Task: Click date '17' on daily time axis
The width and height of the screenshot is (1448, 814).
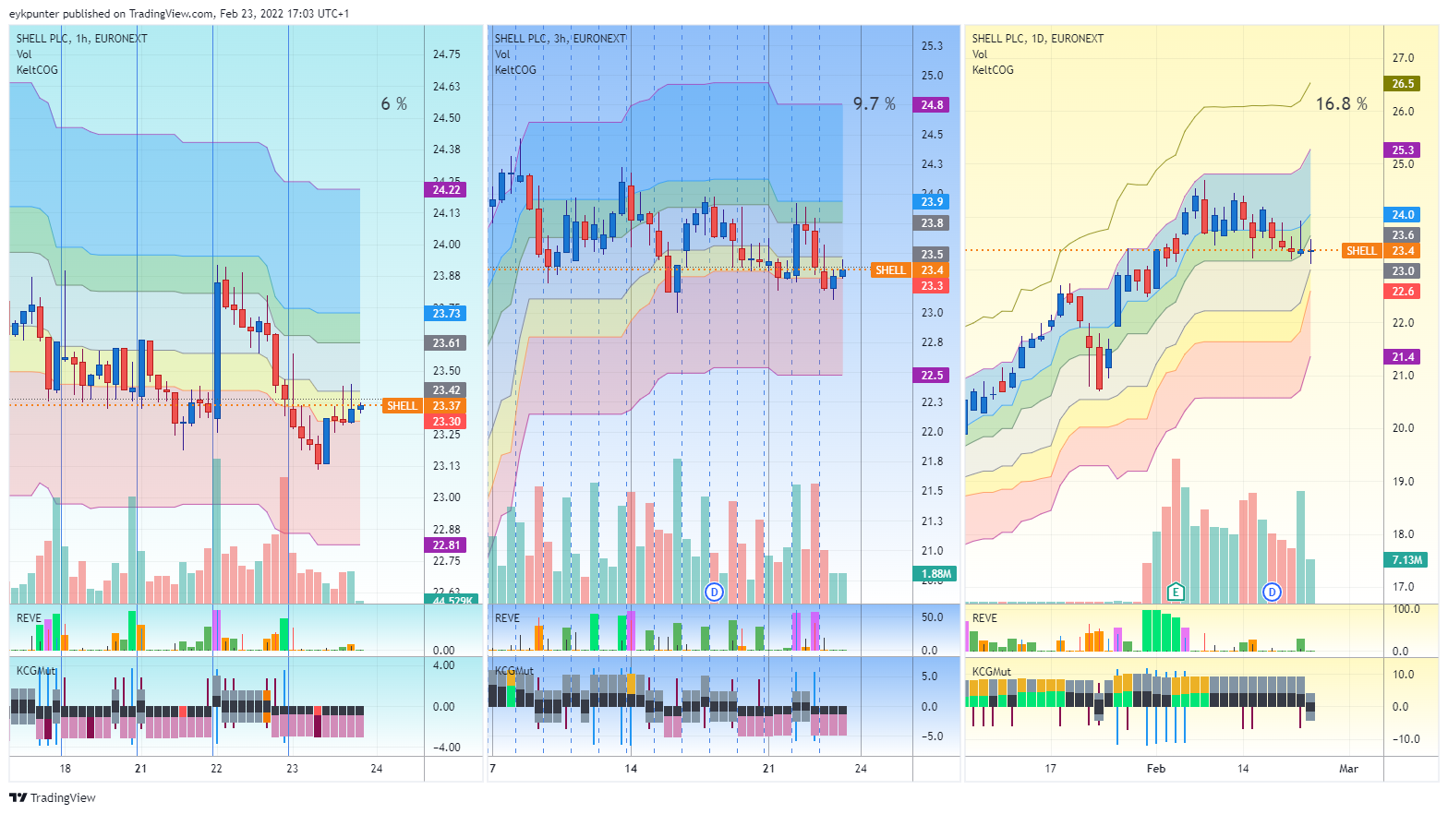Action: click(x=1050, y=769)
